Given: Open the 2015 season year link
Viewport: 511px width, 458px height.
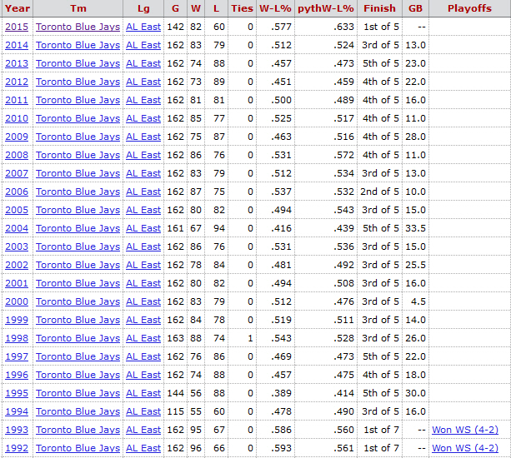Looking at the screenshot, I should (x=17, y=27).
